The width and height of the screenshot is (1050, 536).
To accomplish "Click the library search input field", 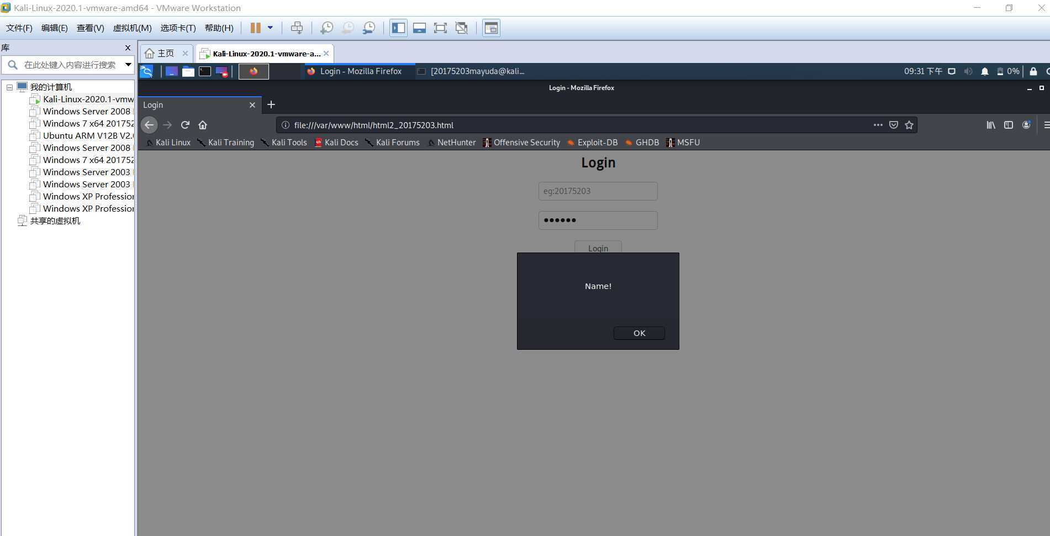I will 70,65.
